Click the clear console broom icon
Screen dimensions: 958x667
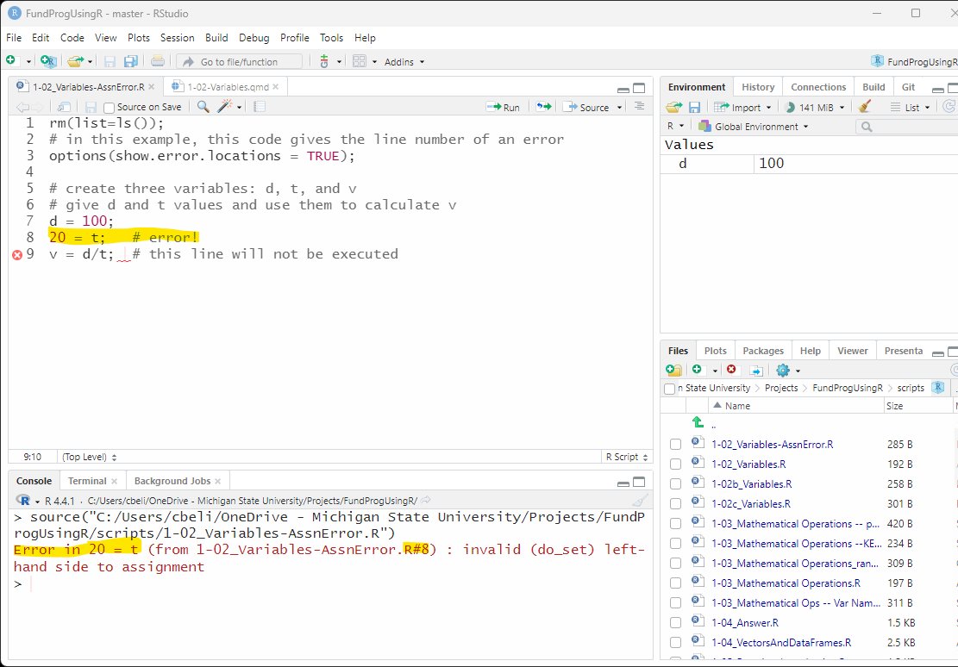(639, 501)
